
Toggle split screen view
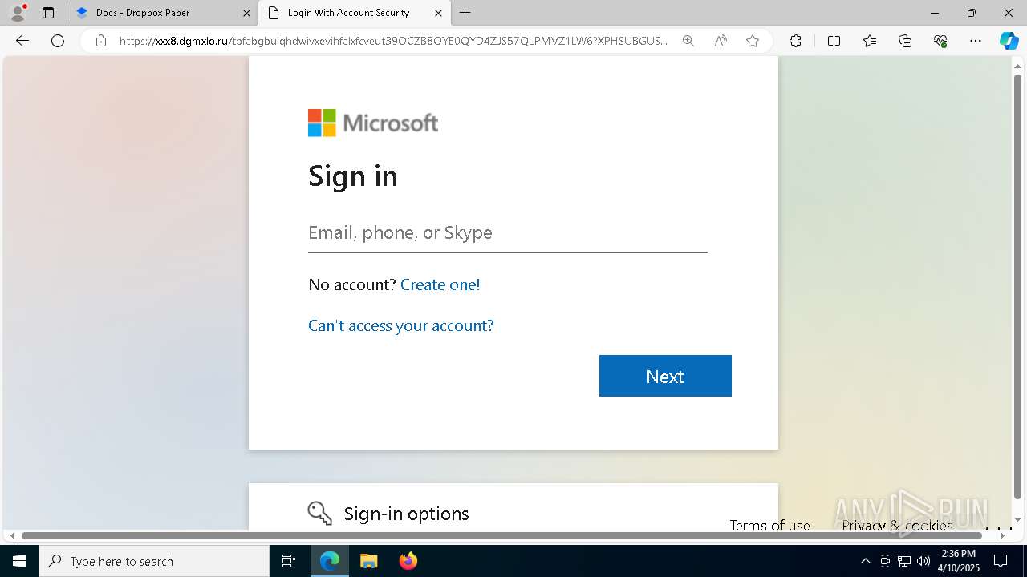click(x=834, y=41)
